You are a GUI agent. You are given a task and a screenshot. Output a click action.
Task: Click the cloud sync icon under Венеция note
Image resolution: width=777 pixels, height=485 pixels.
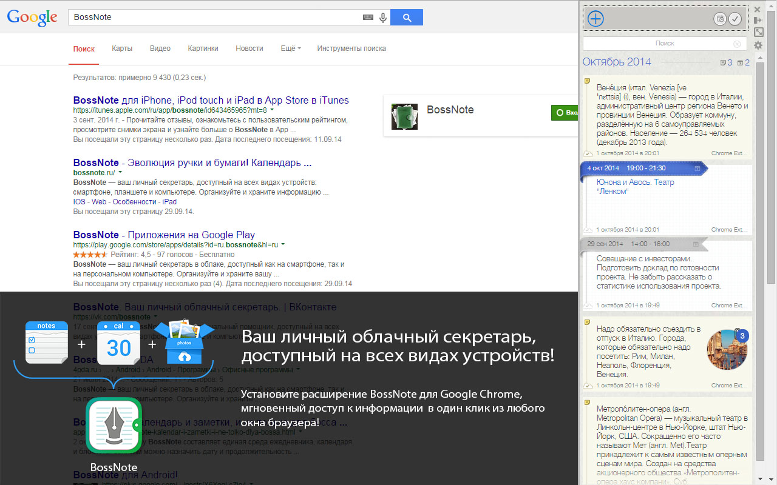pos(588,153)
